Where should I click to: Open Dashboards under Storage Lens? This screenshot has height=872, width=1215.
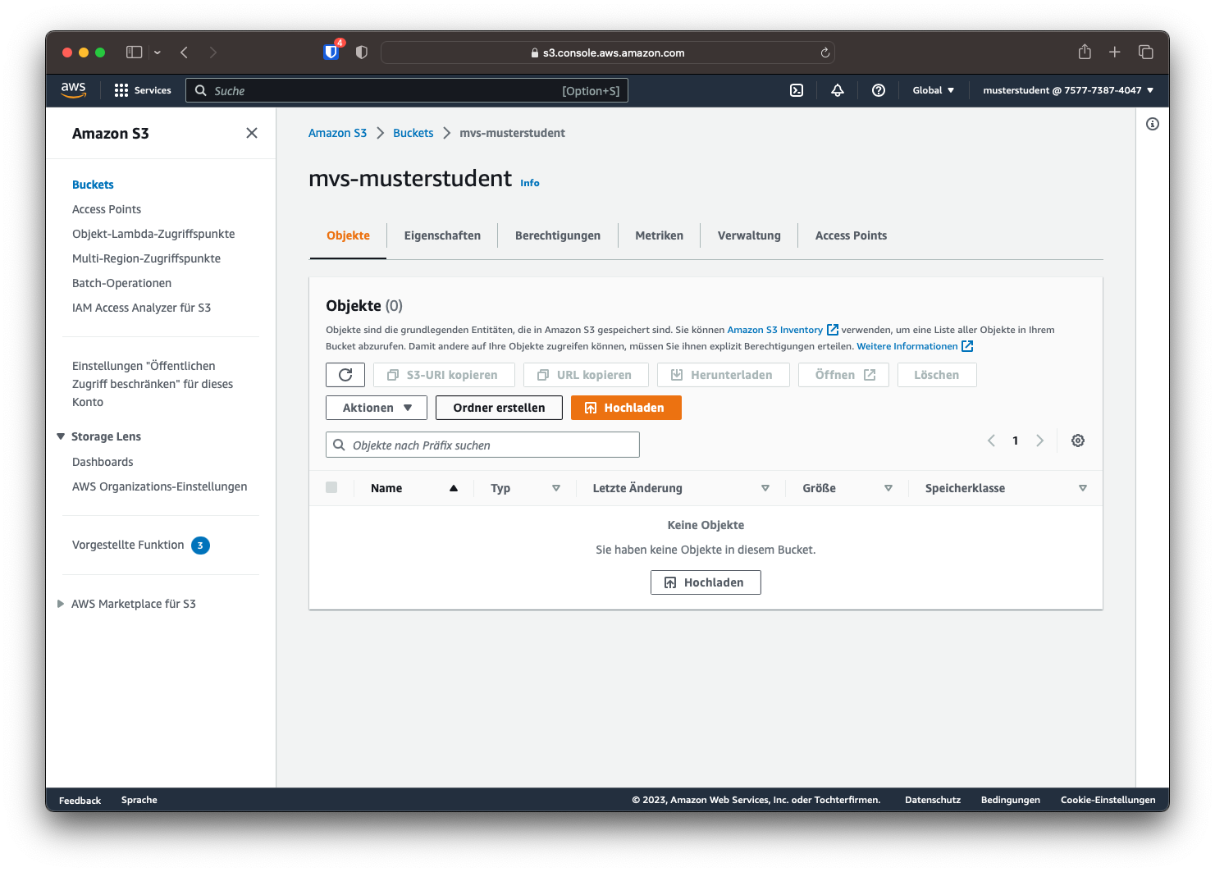103,462
